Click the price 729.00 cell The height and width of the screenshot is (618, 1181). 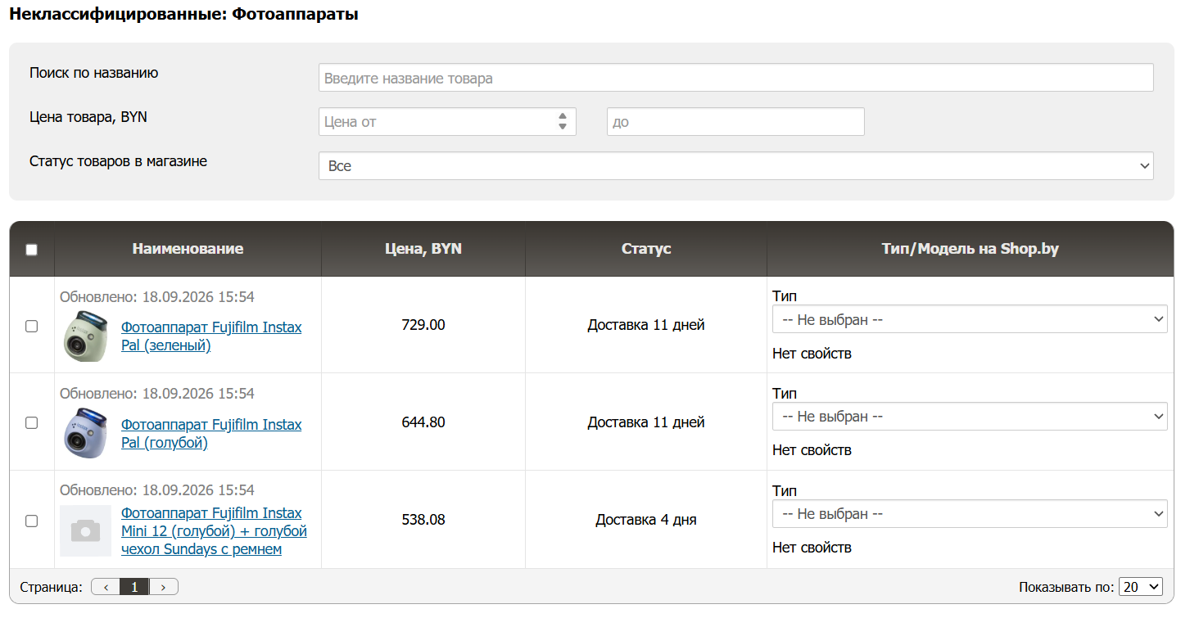423,325
